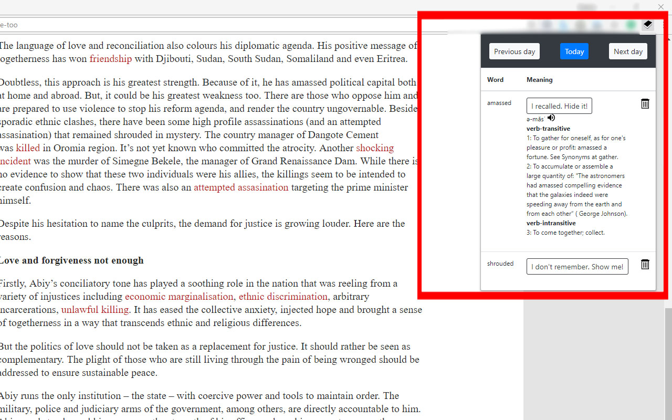Hide the meaning with 'I recalled. Hide it!'
Screen dimensions: 672x420
tap(559, 106)
